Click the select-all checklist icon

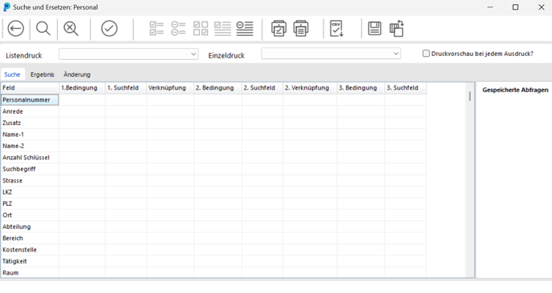156,29
